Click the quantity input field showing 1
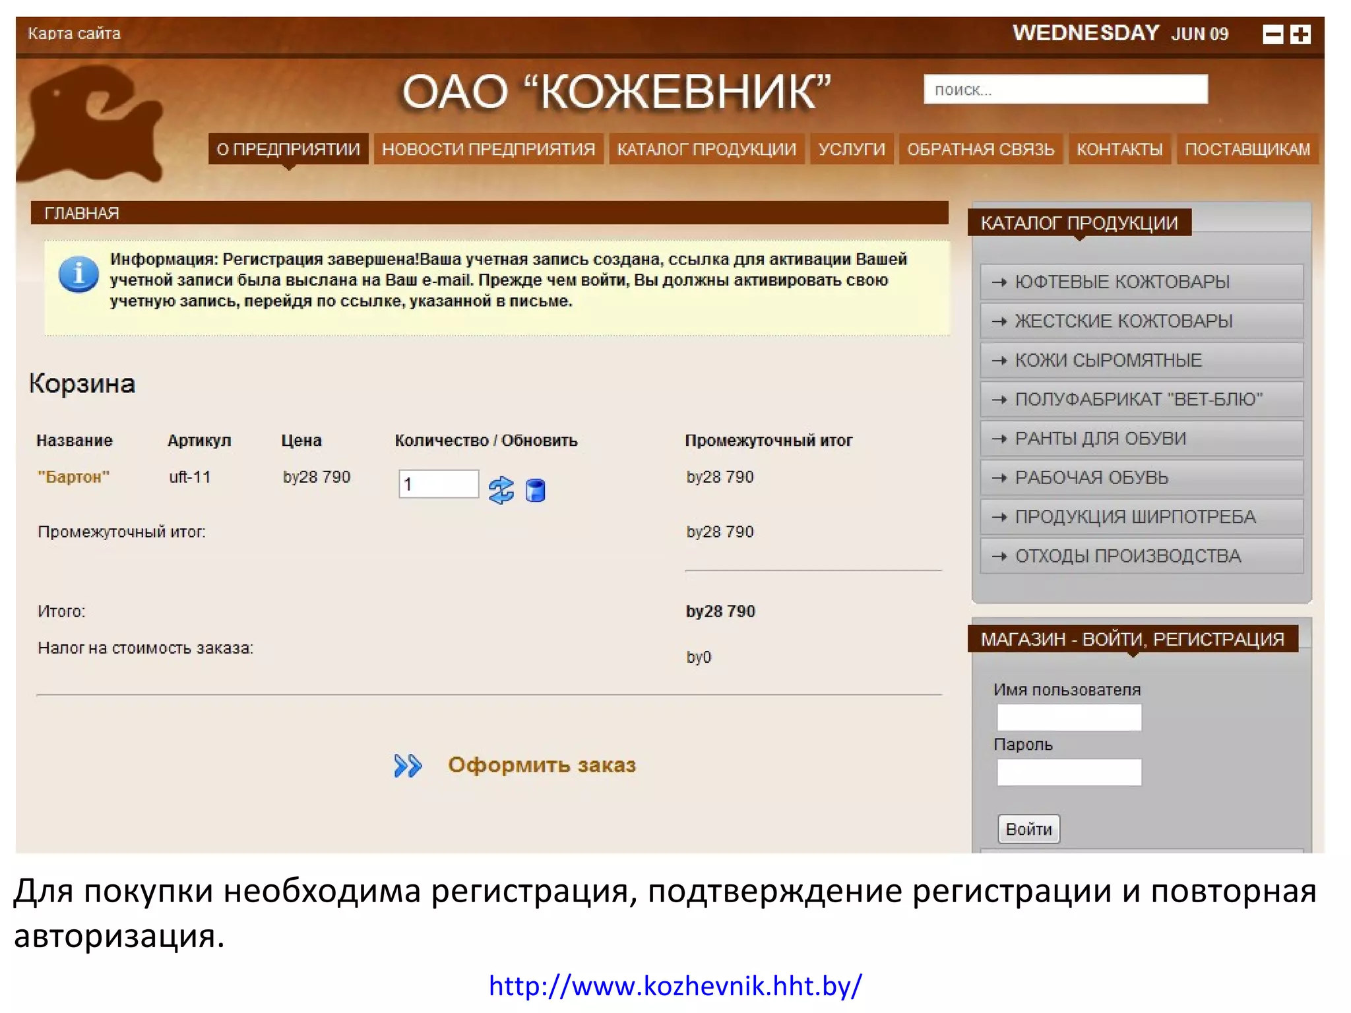Viewport: 1351px width, 1013px height. (439, 484)
